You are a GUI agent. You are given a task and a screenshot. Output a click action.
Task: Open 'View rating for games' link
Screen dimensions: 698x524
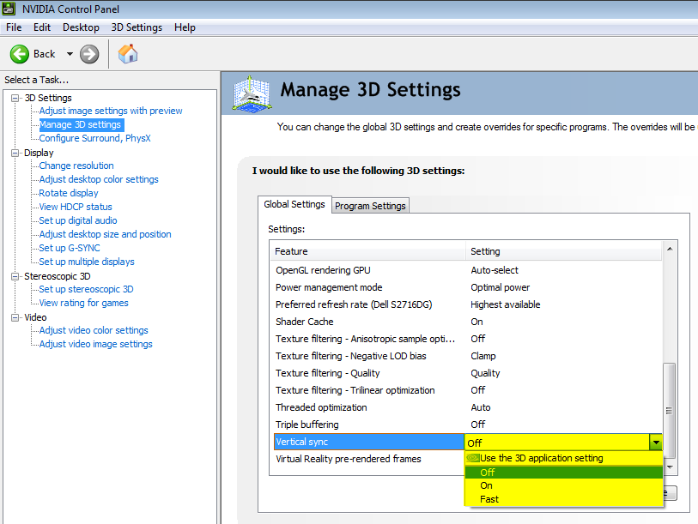point(83,303)
